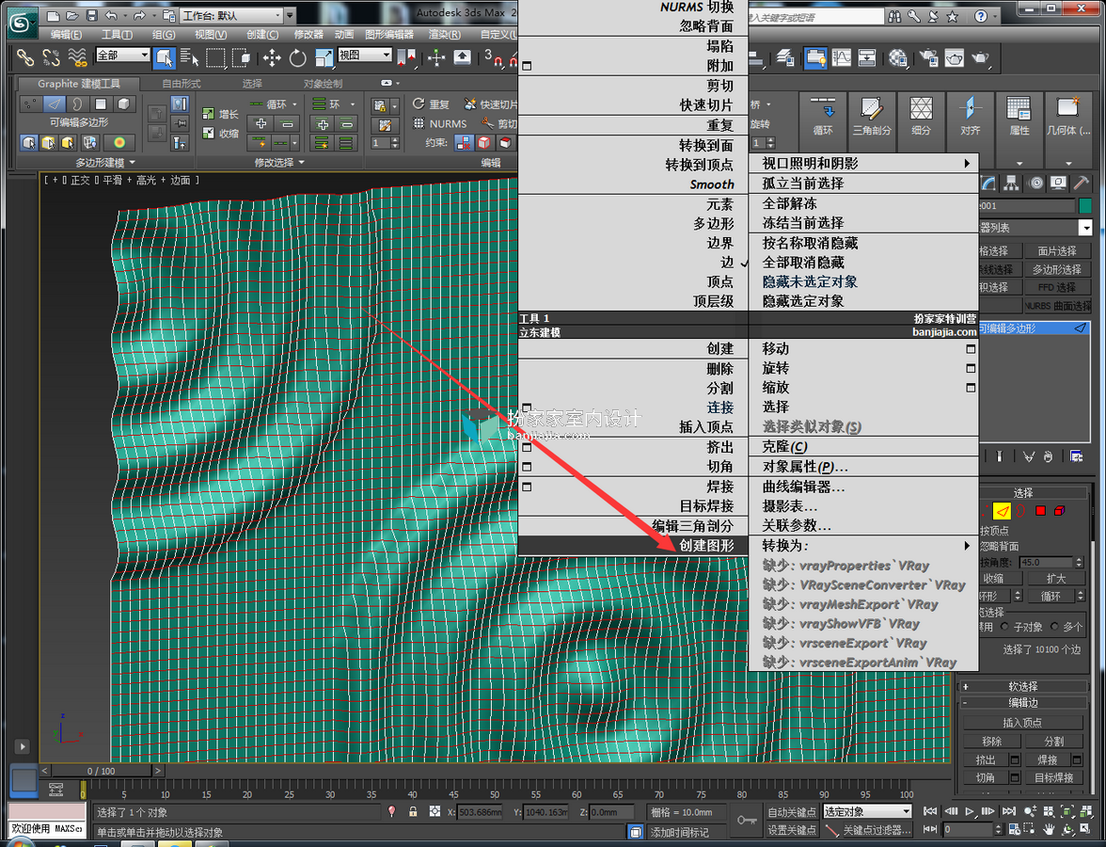Click the star favorites icon in title bar
Viewport: 1106px width, 847px height.
(x=952, y=15)
